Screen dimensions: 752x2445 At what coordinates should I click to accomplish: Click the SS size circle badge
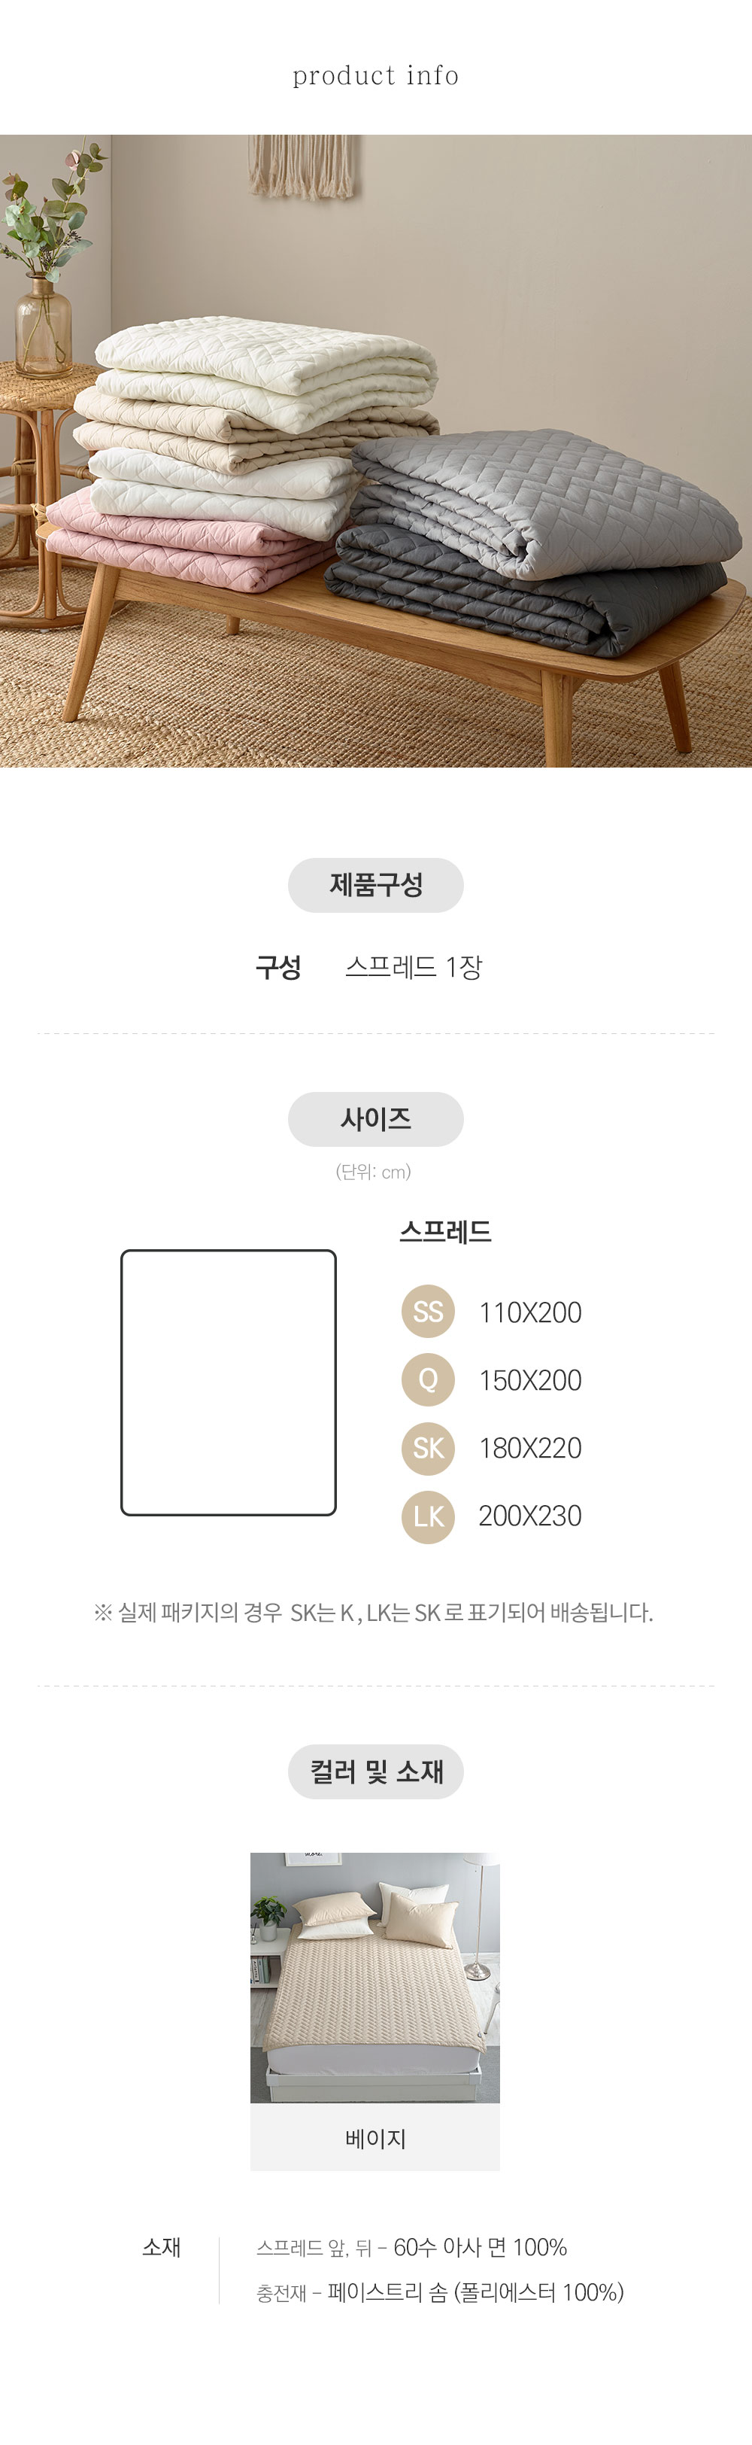tap(428, 1312)
